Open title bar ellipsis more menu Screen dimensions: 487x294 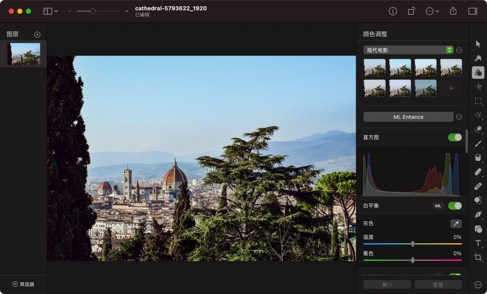[x=432, y=11]
